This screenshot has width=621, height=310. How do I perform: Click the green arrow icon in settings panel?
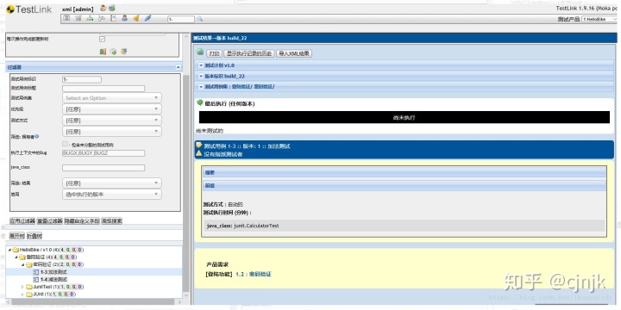pos(113,52)
